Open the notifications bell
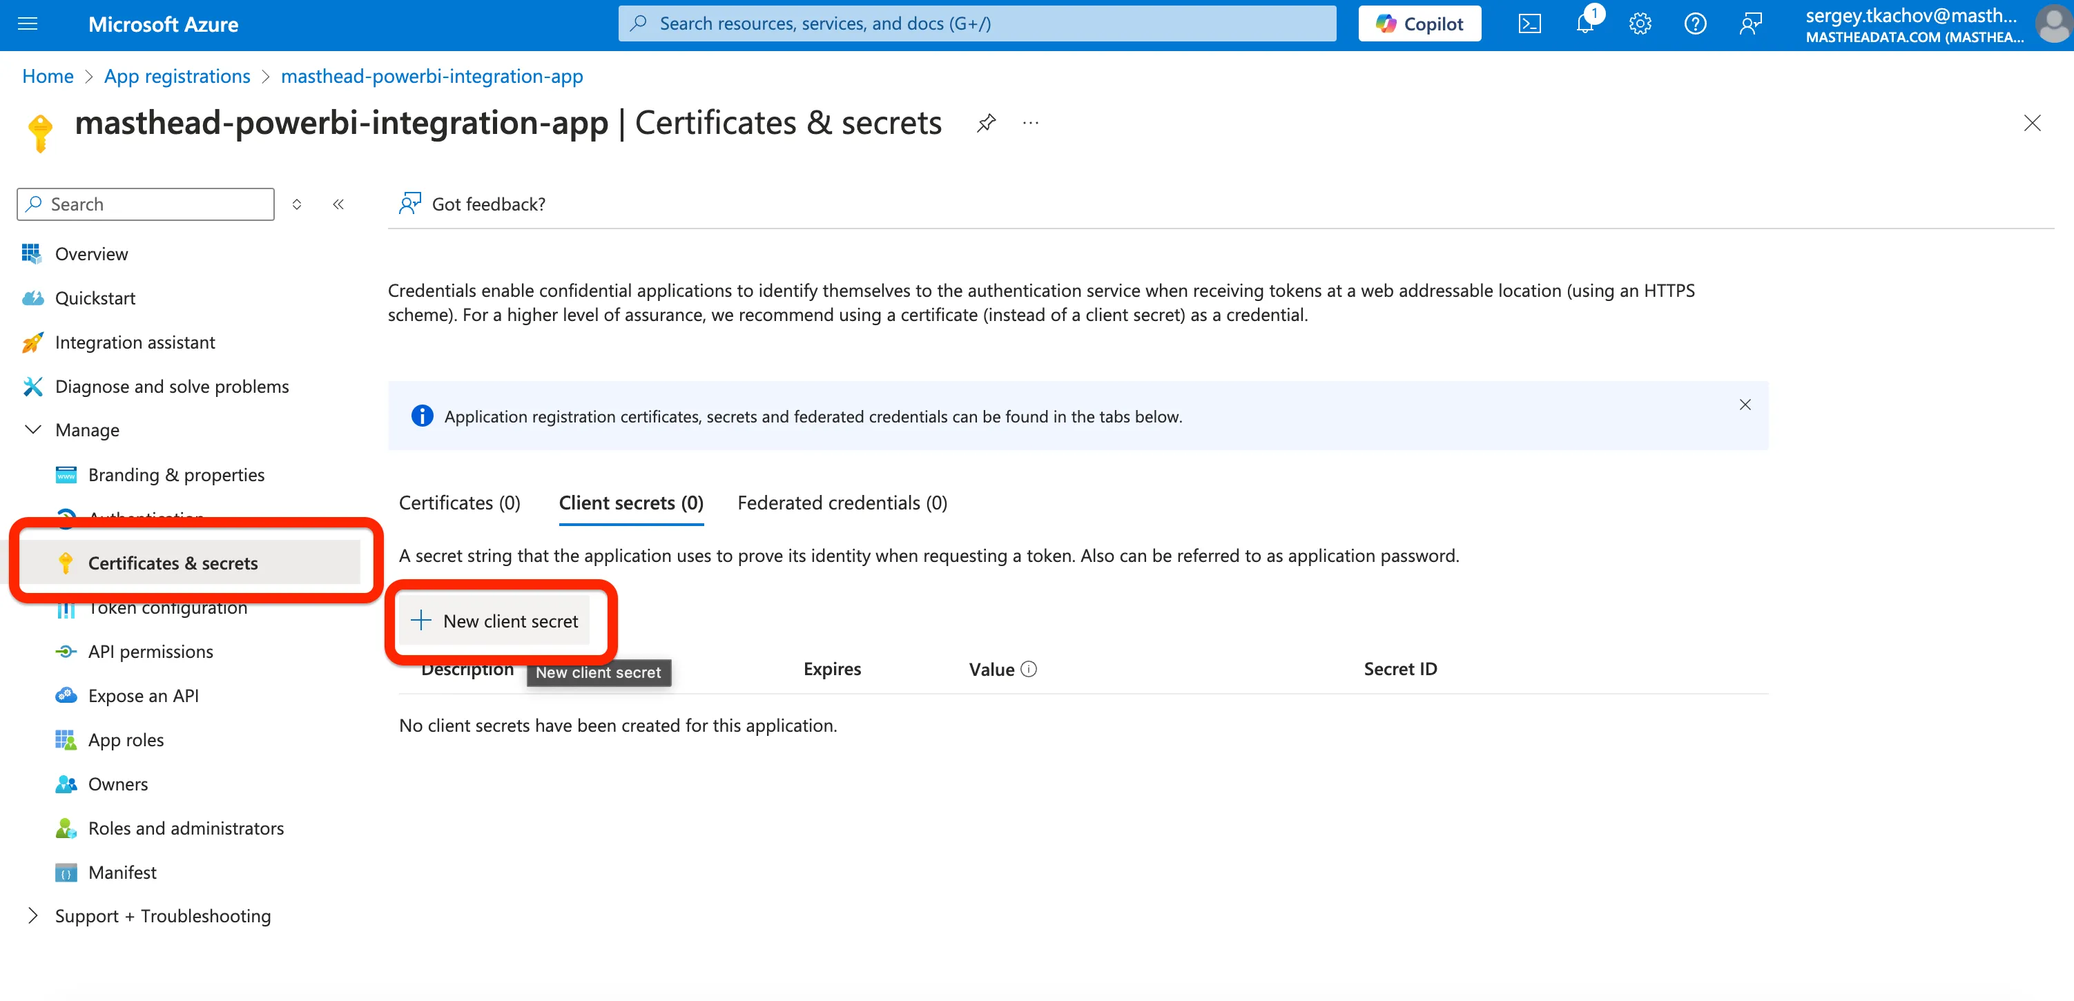 tap(1584, 24)
